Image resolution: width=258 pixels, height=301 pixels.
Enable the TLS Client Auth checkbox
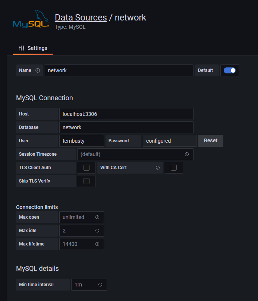pyautogui.click(x=86, y=168)
